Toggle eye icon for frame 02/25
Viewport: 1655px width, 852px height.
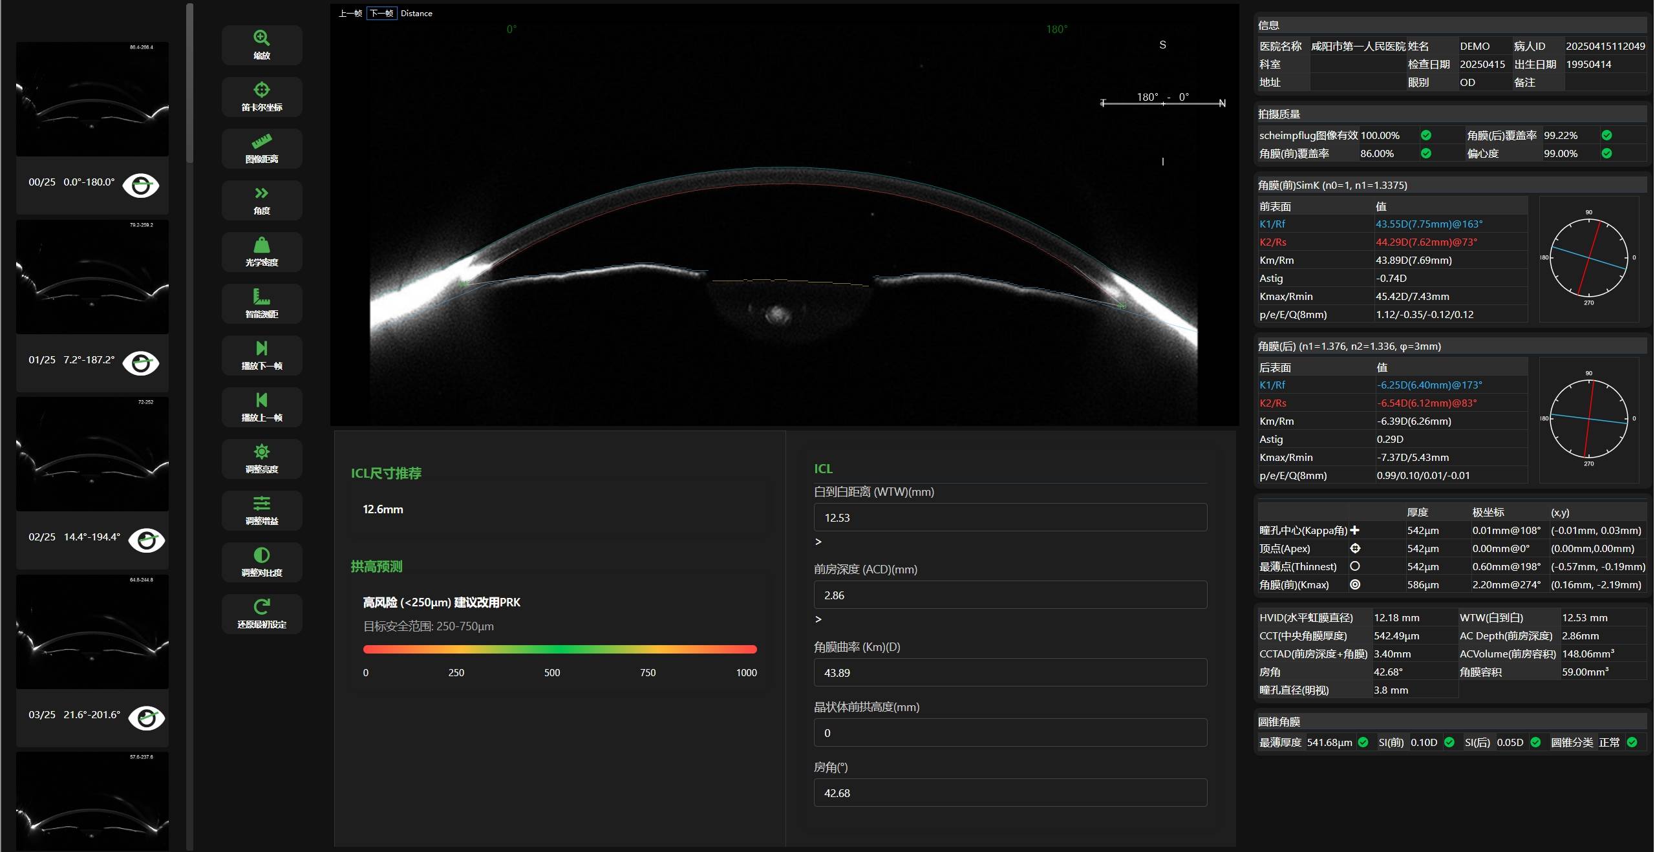point(147,540)
